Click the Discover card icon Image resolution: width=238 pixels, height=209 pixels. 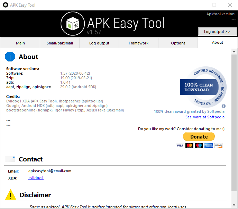pyautogui.click(x=218, y=145)
